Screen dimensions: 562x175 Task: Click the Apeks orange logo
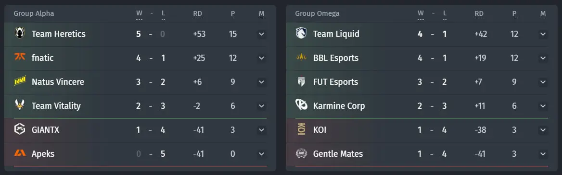tap(20, 153)
